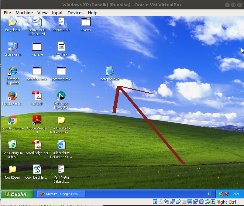244x206 pixels.
Task: Open the Devices menu
Action: [75, 13]
